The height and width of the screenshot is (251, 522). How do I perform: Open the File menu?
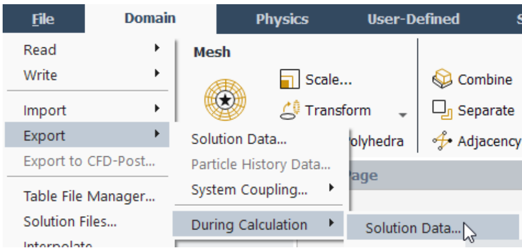(44, 19)
